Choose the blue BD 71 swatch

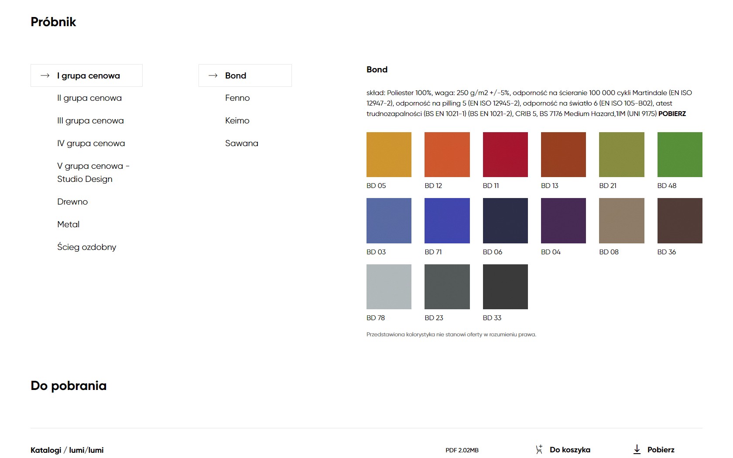point(447,221)
